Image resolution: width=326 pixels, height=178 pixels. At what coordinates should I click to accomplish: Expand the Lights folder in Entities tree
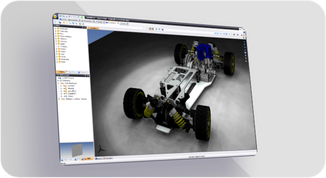point(56,44)
